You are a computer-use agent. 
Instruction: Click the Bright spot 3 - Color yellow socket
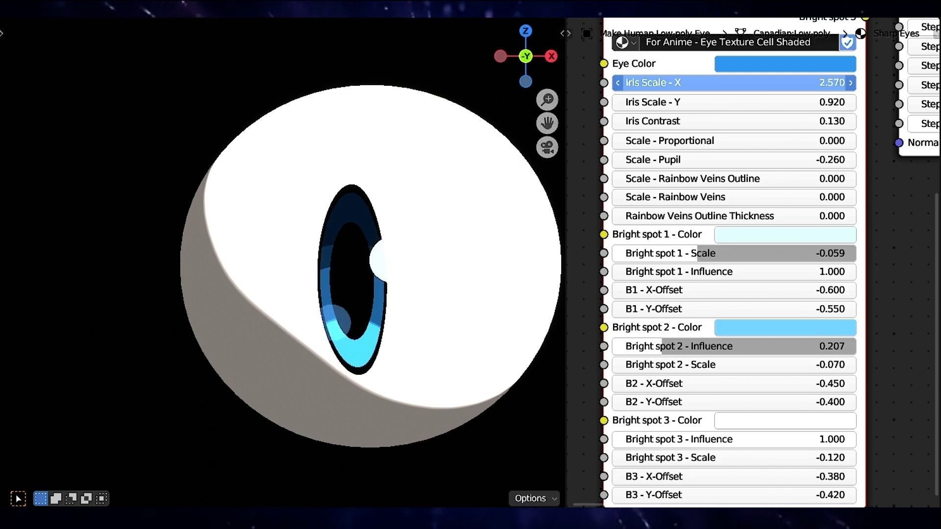click(x=604, y=421)
